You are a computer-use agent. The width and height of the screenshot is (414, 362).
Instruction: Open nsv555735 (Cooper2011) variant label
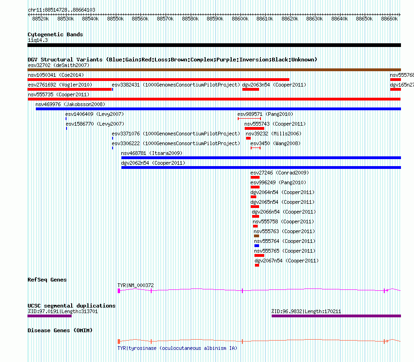pyautogui.click(x=59, y=94)
